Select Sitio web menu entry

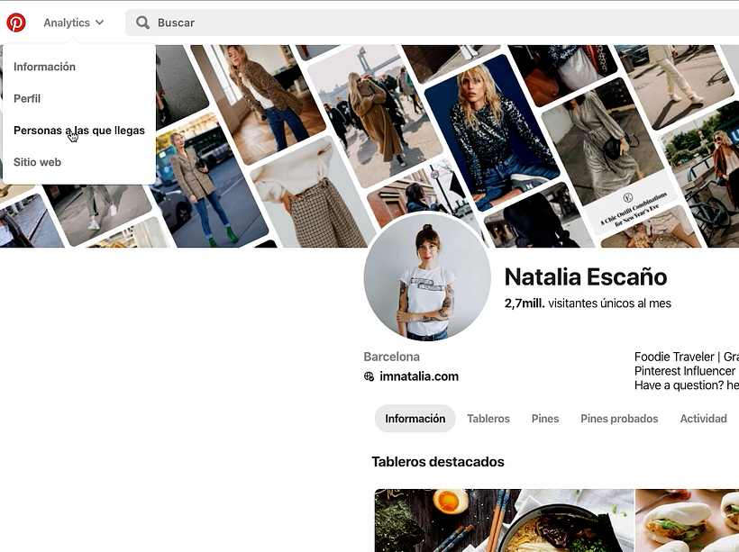37,162
